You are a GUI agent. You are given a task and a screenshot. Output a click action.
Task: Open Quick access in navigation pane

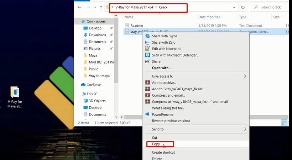[x=96, y=21]
